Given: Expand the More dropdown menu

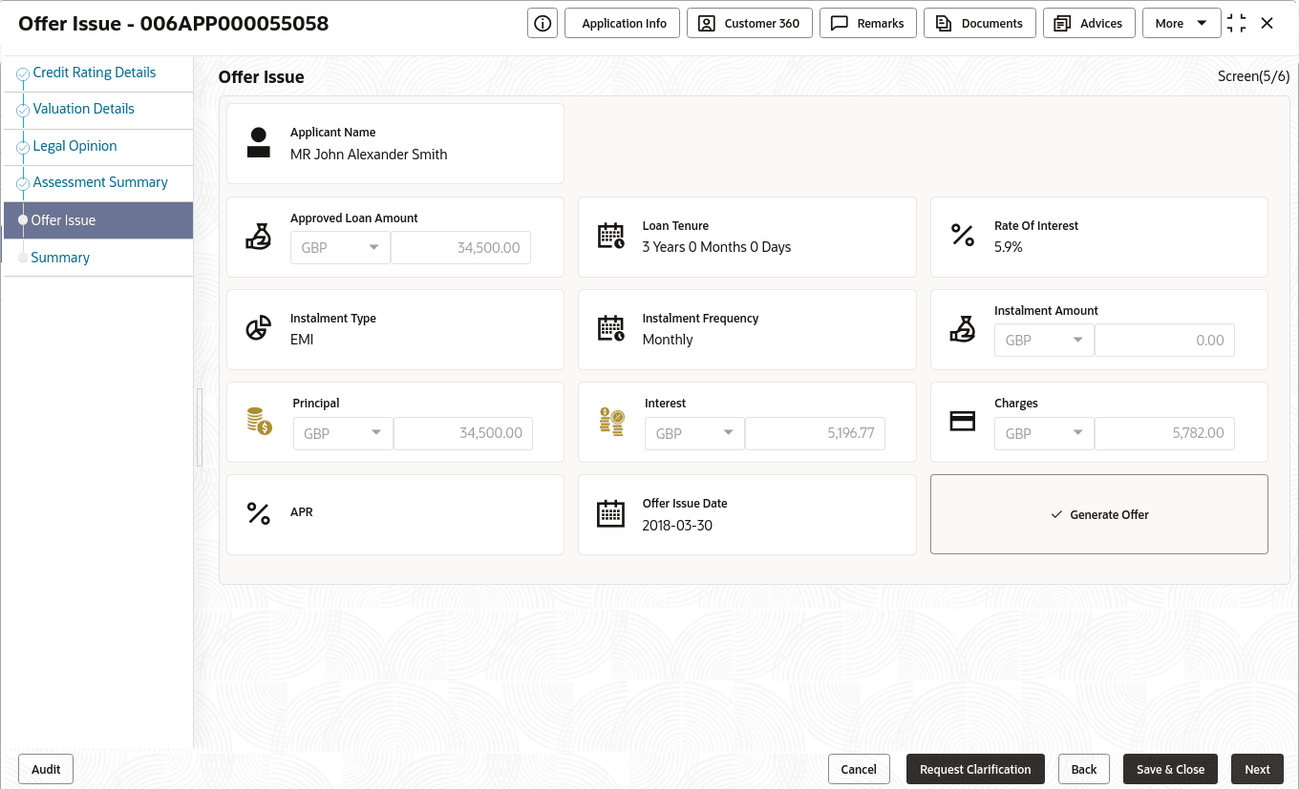Looking at the screenshot, I should click(x=1182, y=23).
